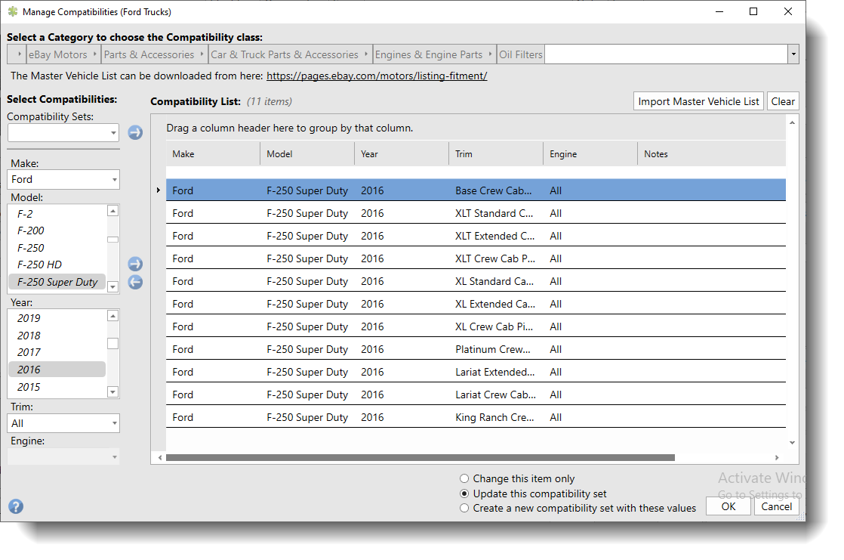This screenshot has width=844, height=560.
Task: Open the Make dropdown showing Ford
Action: click(63, 180)
